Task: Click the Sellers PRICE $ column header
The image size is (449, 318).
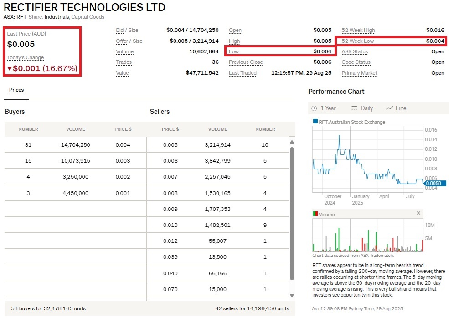Action: click(x=170, y=129)
